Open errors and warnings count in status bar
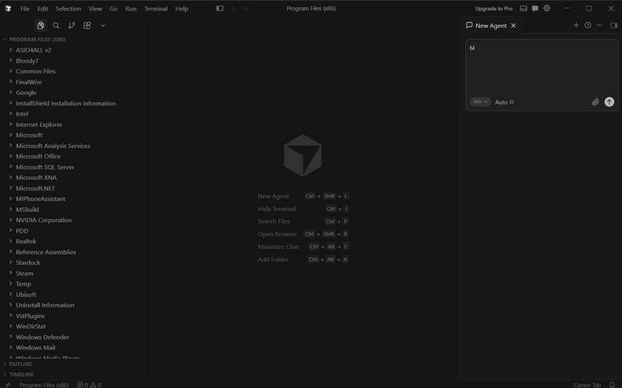This screenshot has height=388, width=622. (x=89, y=385)
